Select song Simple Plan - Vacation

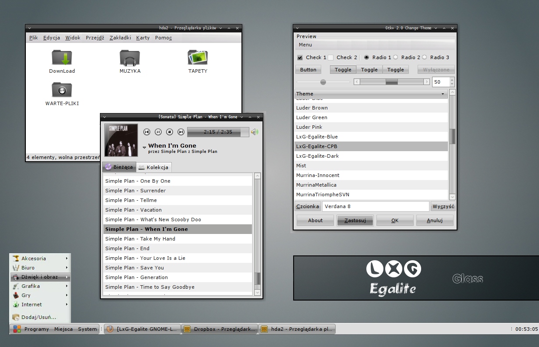pyautogui.click(x=178, y=210)
